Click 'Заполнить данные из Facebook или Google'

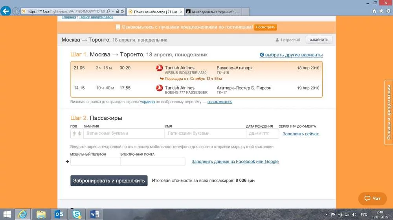[235, 162]
